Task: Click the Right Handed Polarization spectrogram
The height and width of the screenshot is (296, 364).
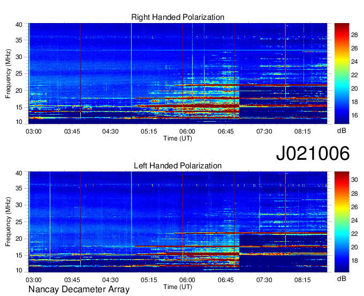Action: [178, 73]
